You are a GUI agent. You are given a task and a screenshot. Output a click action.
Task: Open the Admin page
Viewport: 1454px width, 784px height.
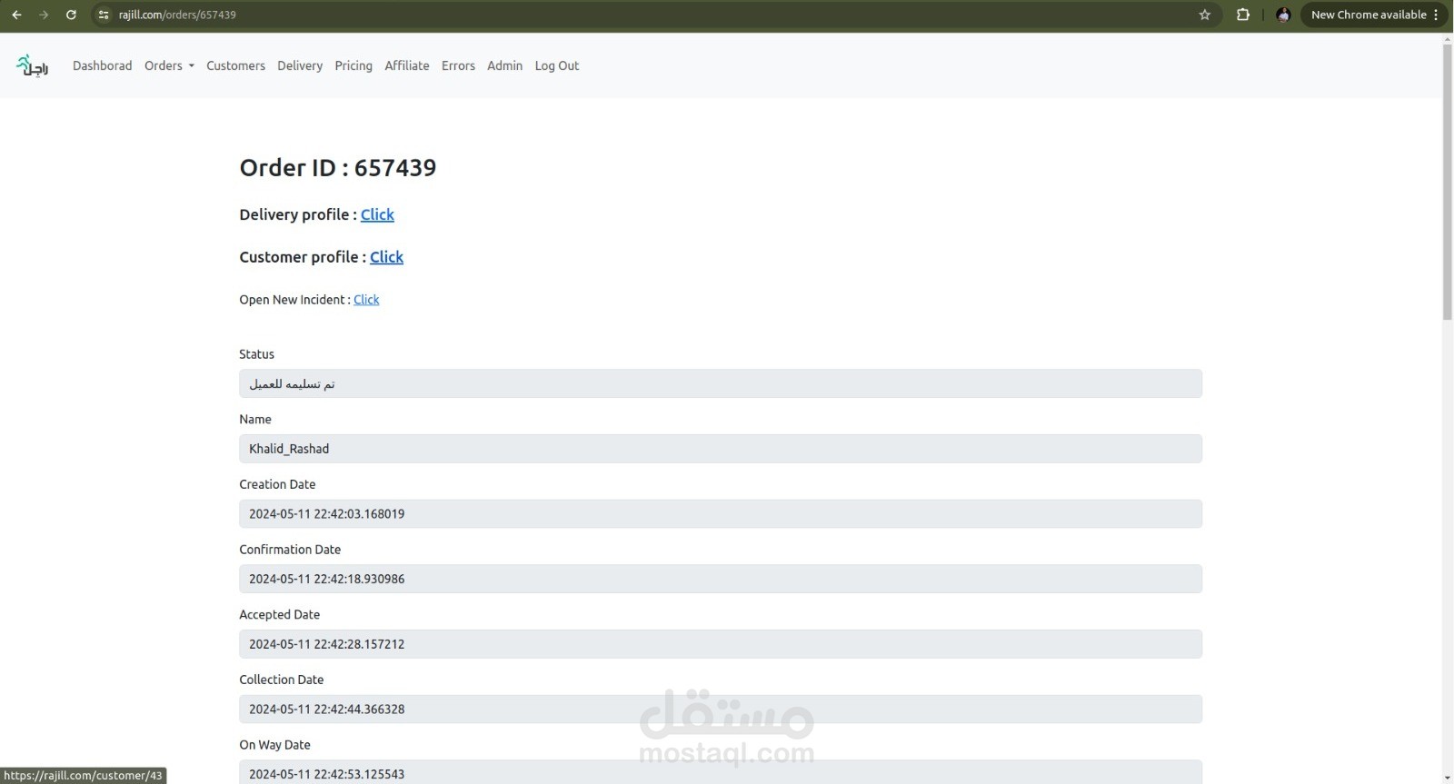coord(504,65)
